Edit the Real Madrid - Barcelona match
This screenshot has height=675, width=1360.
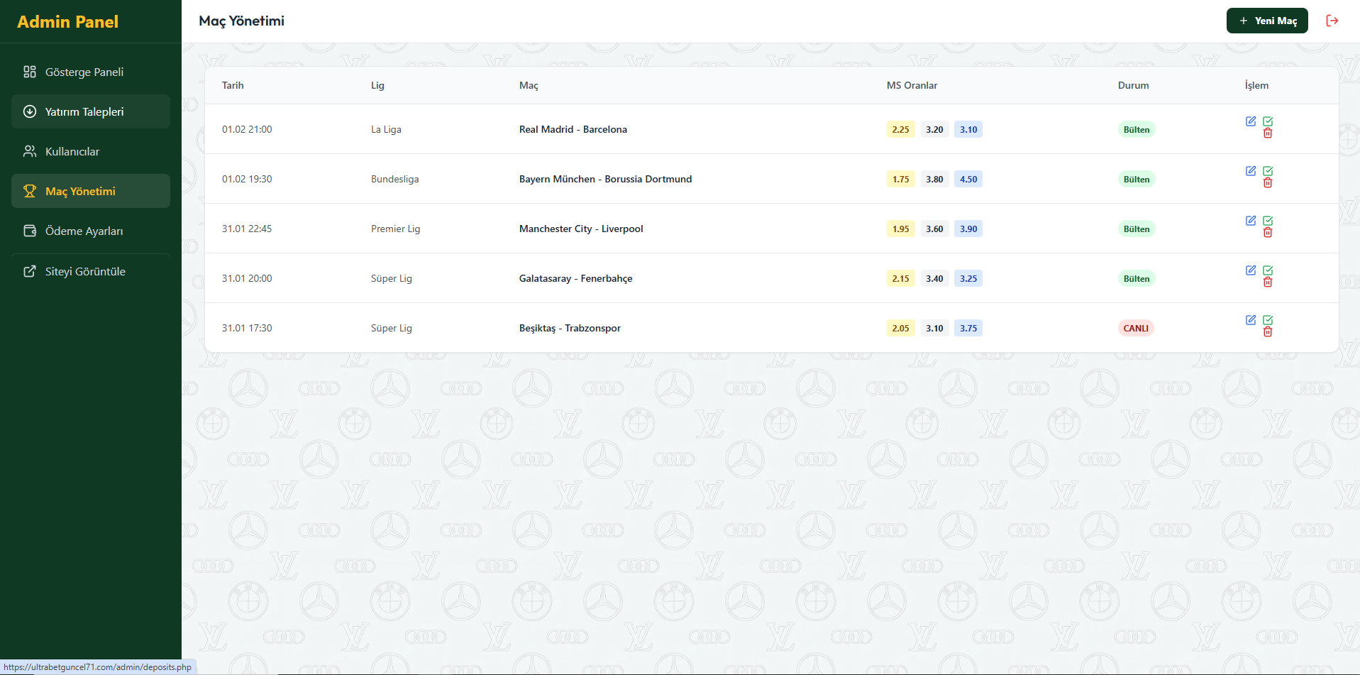coord(1251,121)
